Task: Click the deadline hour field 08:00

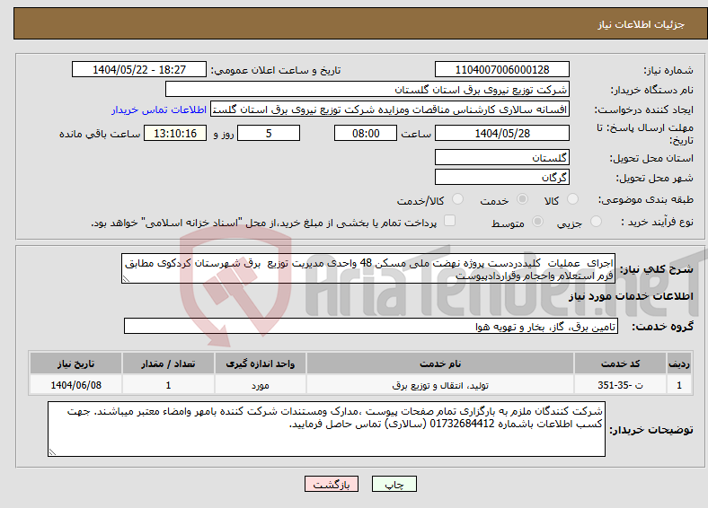Action: click(x=366, y=133)
